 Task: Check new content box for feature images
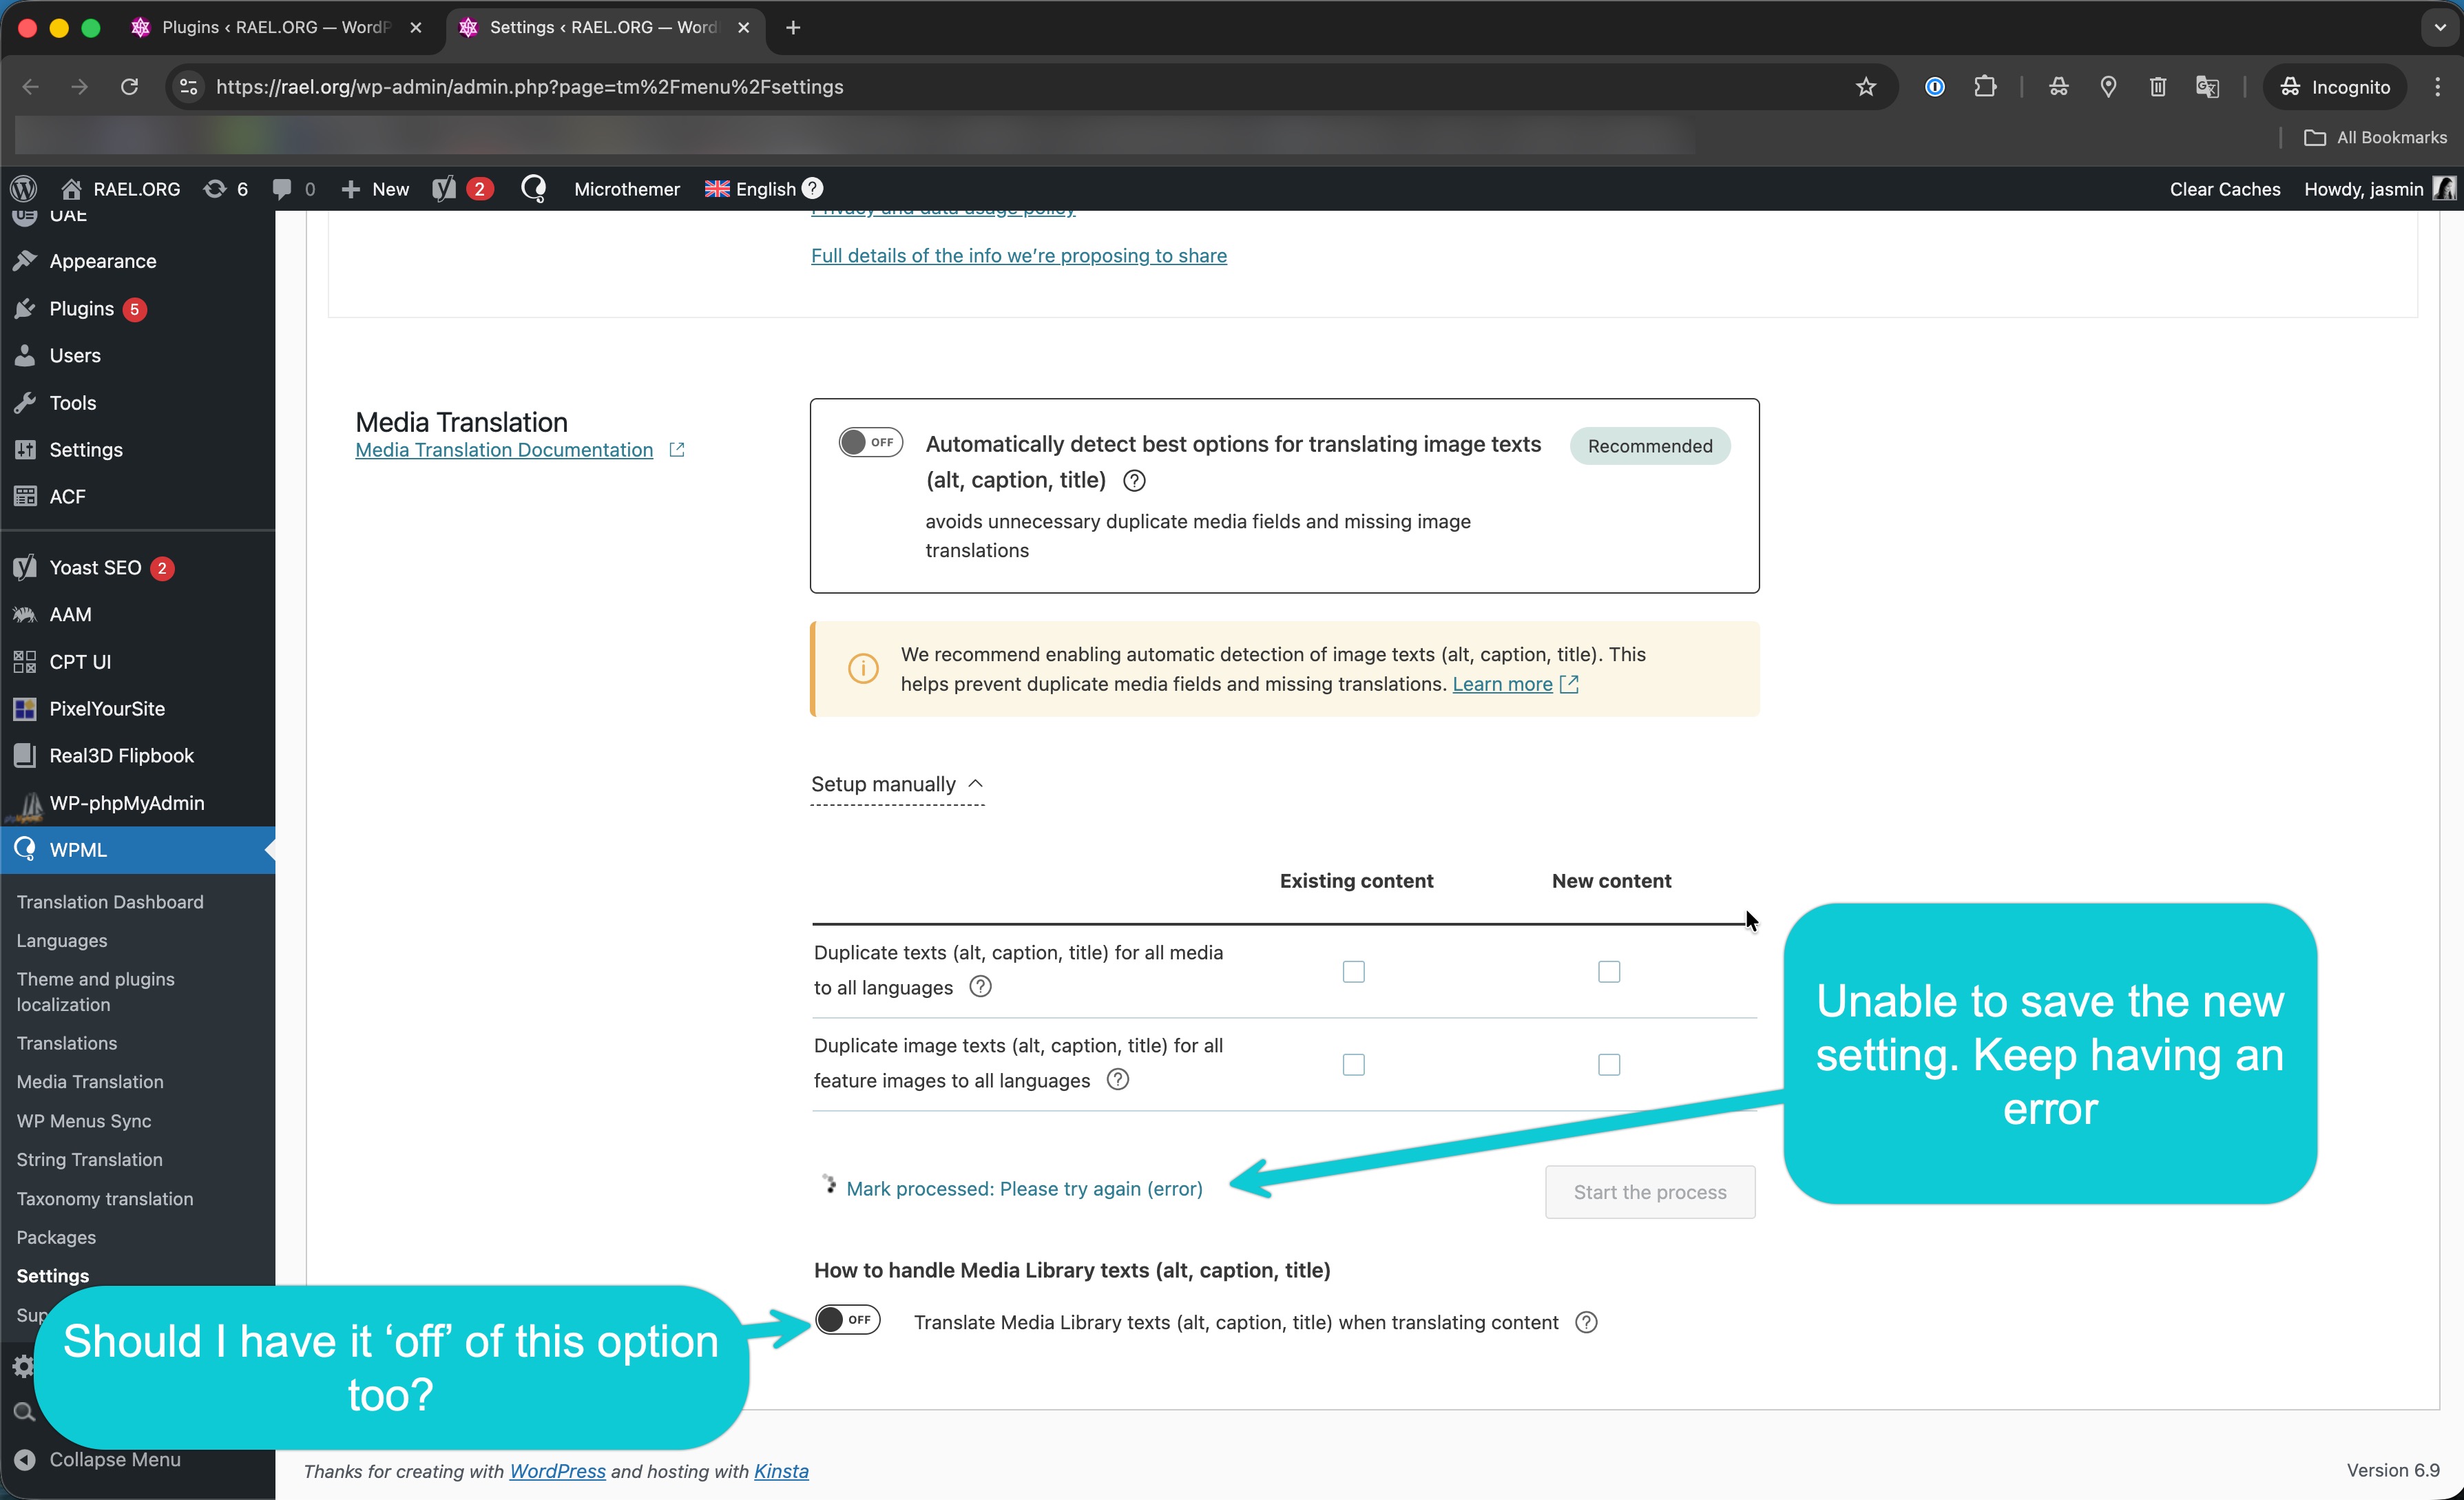click(1608, 1065)
